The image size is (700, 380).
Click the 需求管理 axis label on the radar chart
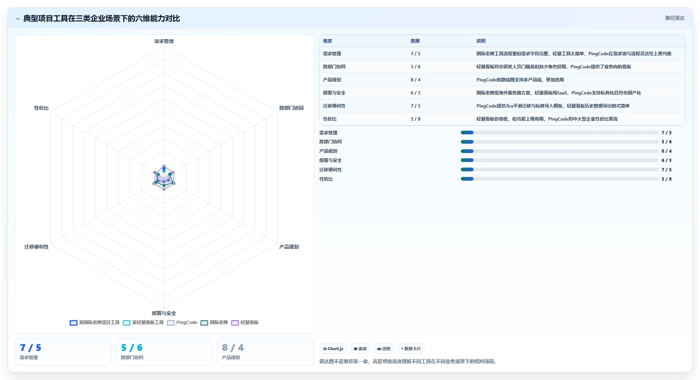point(164,41)
